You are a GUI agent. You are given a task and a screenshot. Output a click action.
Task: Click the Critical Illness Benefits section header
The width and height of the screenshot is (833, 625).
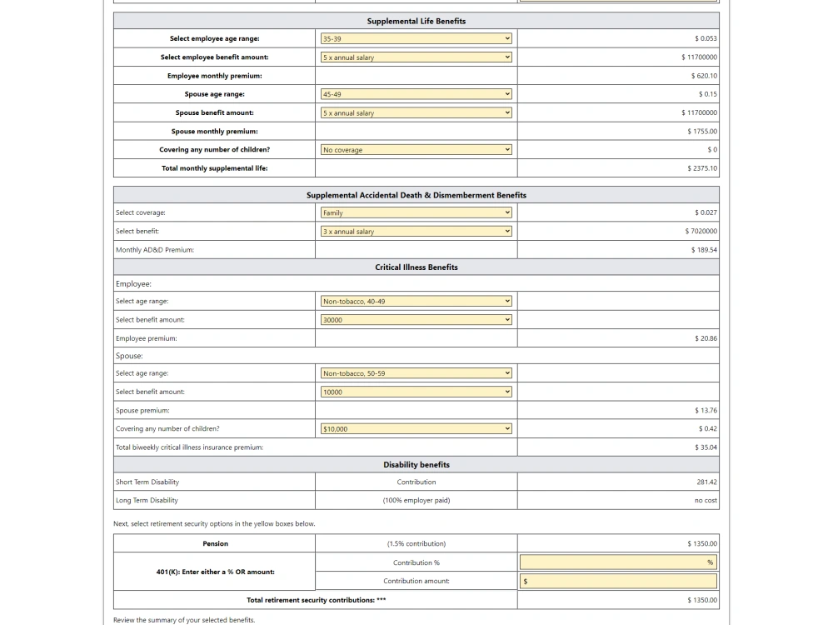[x=416, y=267]
